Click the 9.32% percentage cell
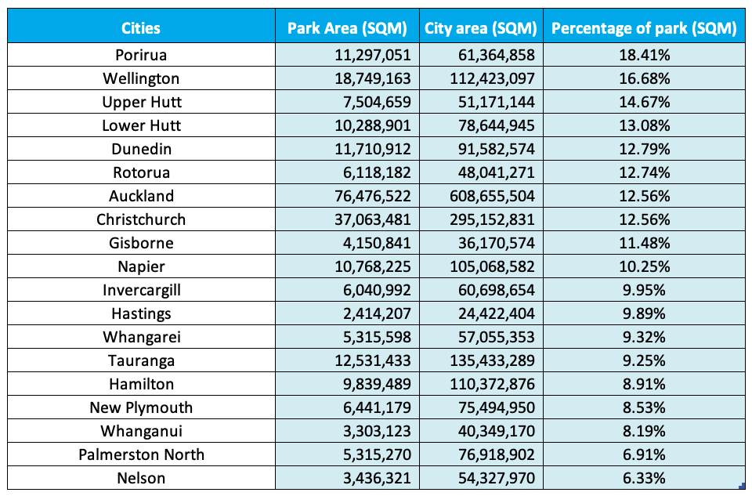 click(644, 337)
